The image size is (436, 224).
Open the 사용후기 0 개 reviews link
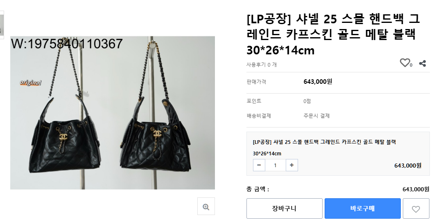[x=261, y=65]
